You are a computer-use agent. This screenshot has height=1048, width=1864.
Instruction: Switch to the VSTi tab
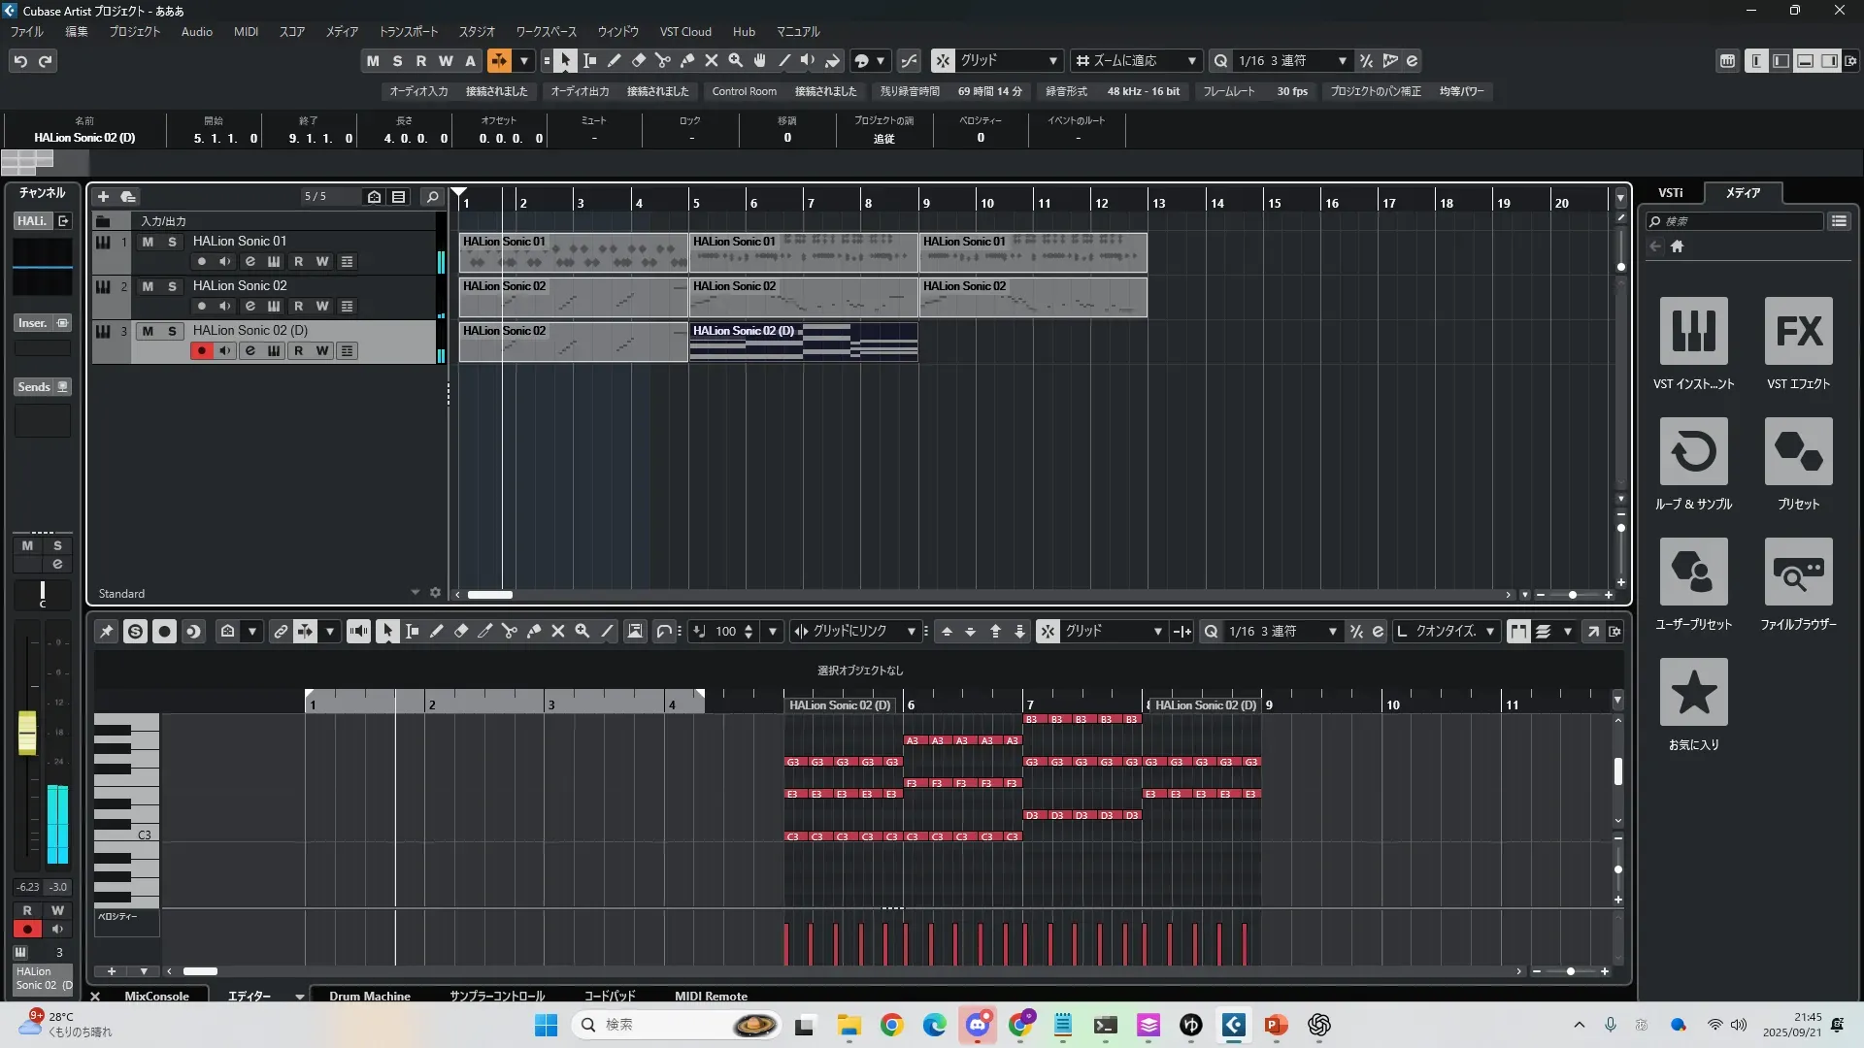pyautogui.click(x=1670, y=193)
